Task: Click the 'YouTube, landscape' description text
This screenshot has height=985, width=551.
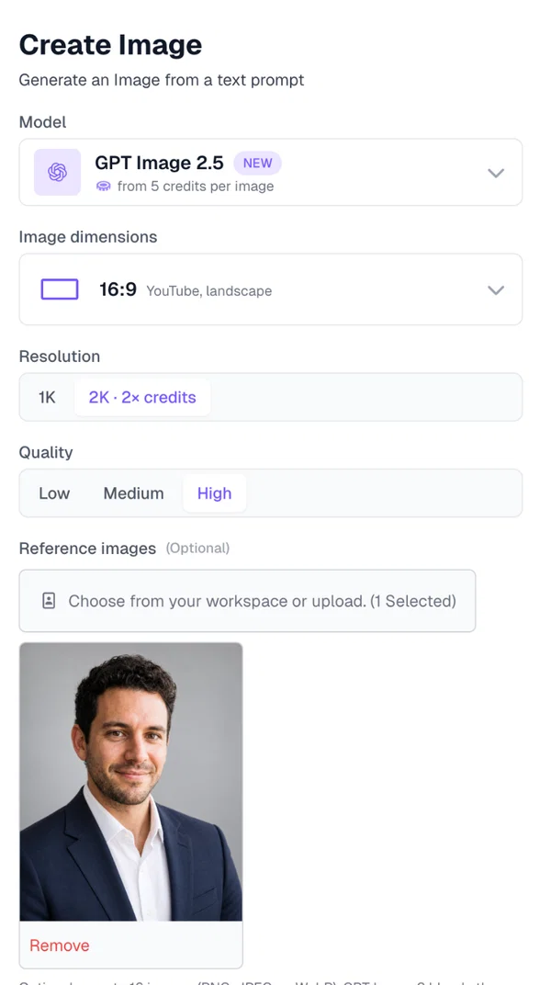Action: coord(209,291)
